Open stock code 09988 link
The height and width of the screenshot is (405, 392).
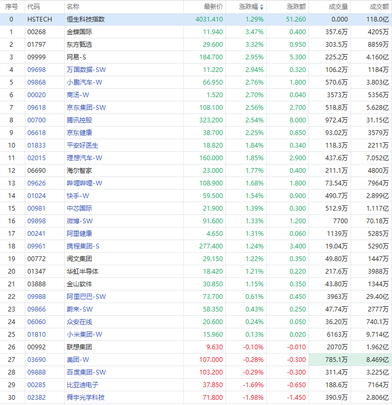coord(36,297)
